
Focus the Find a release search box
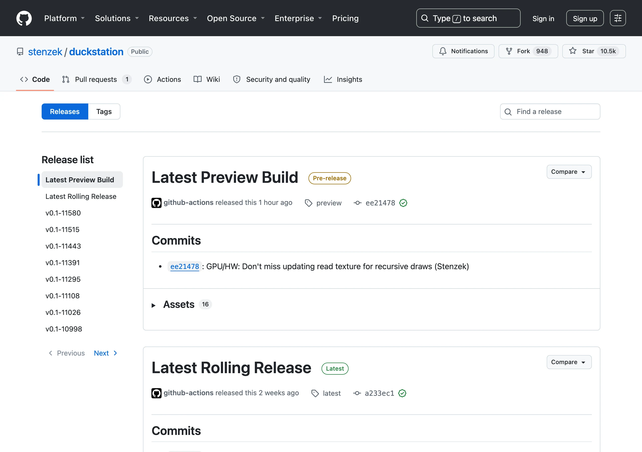point(550,111)
